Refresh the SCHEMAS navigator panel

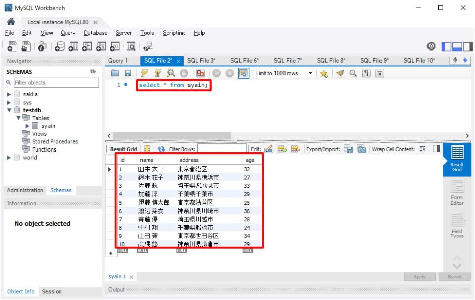92,71
